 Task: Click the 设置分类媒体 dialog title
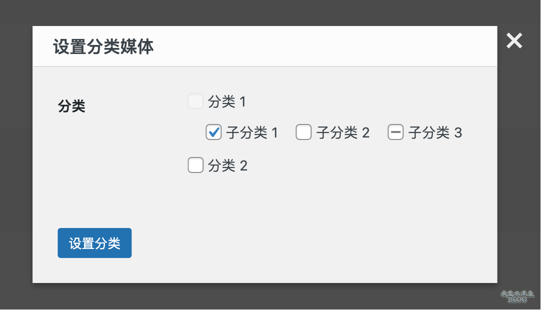click(x=103, y=46)
